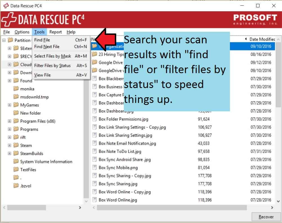
Task: Click file icon for Box Note Email Notificaton.jpg
Action: (94, 143)
